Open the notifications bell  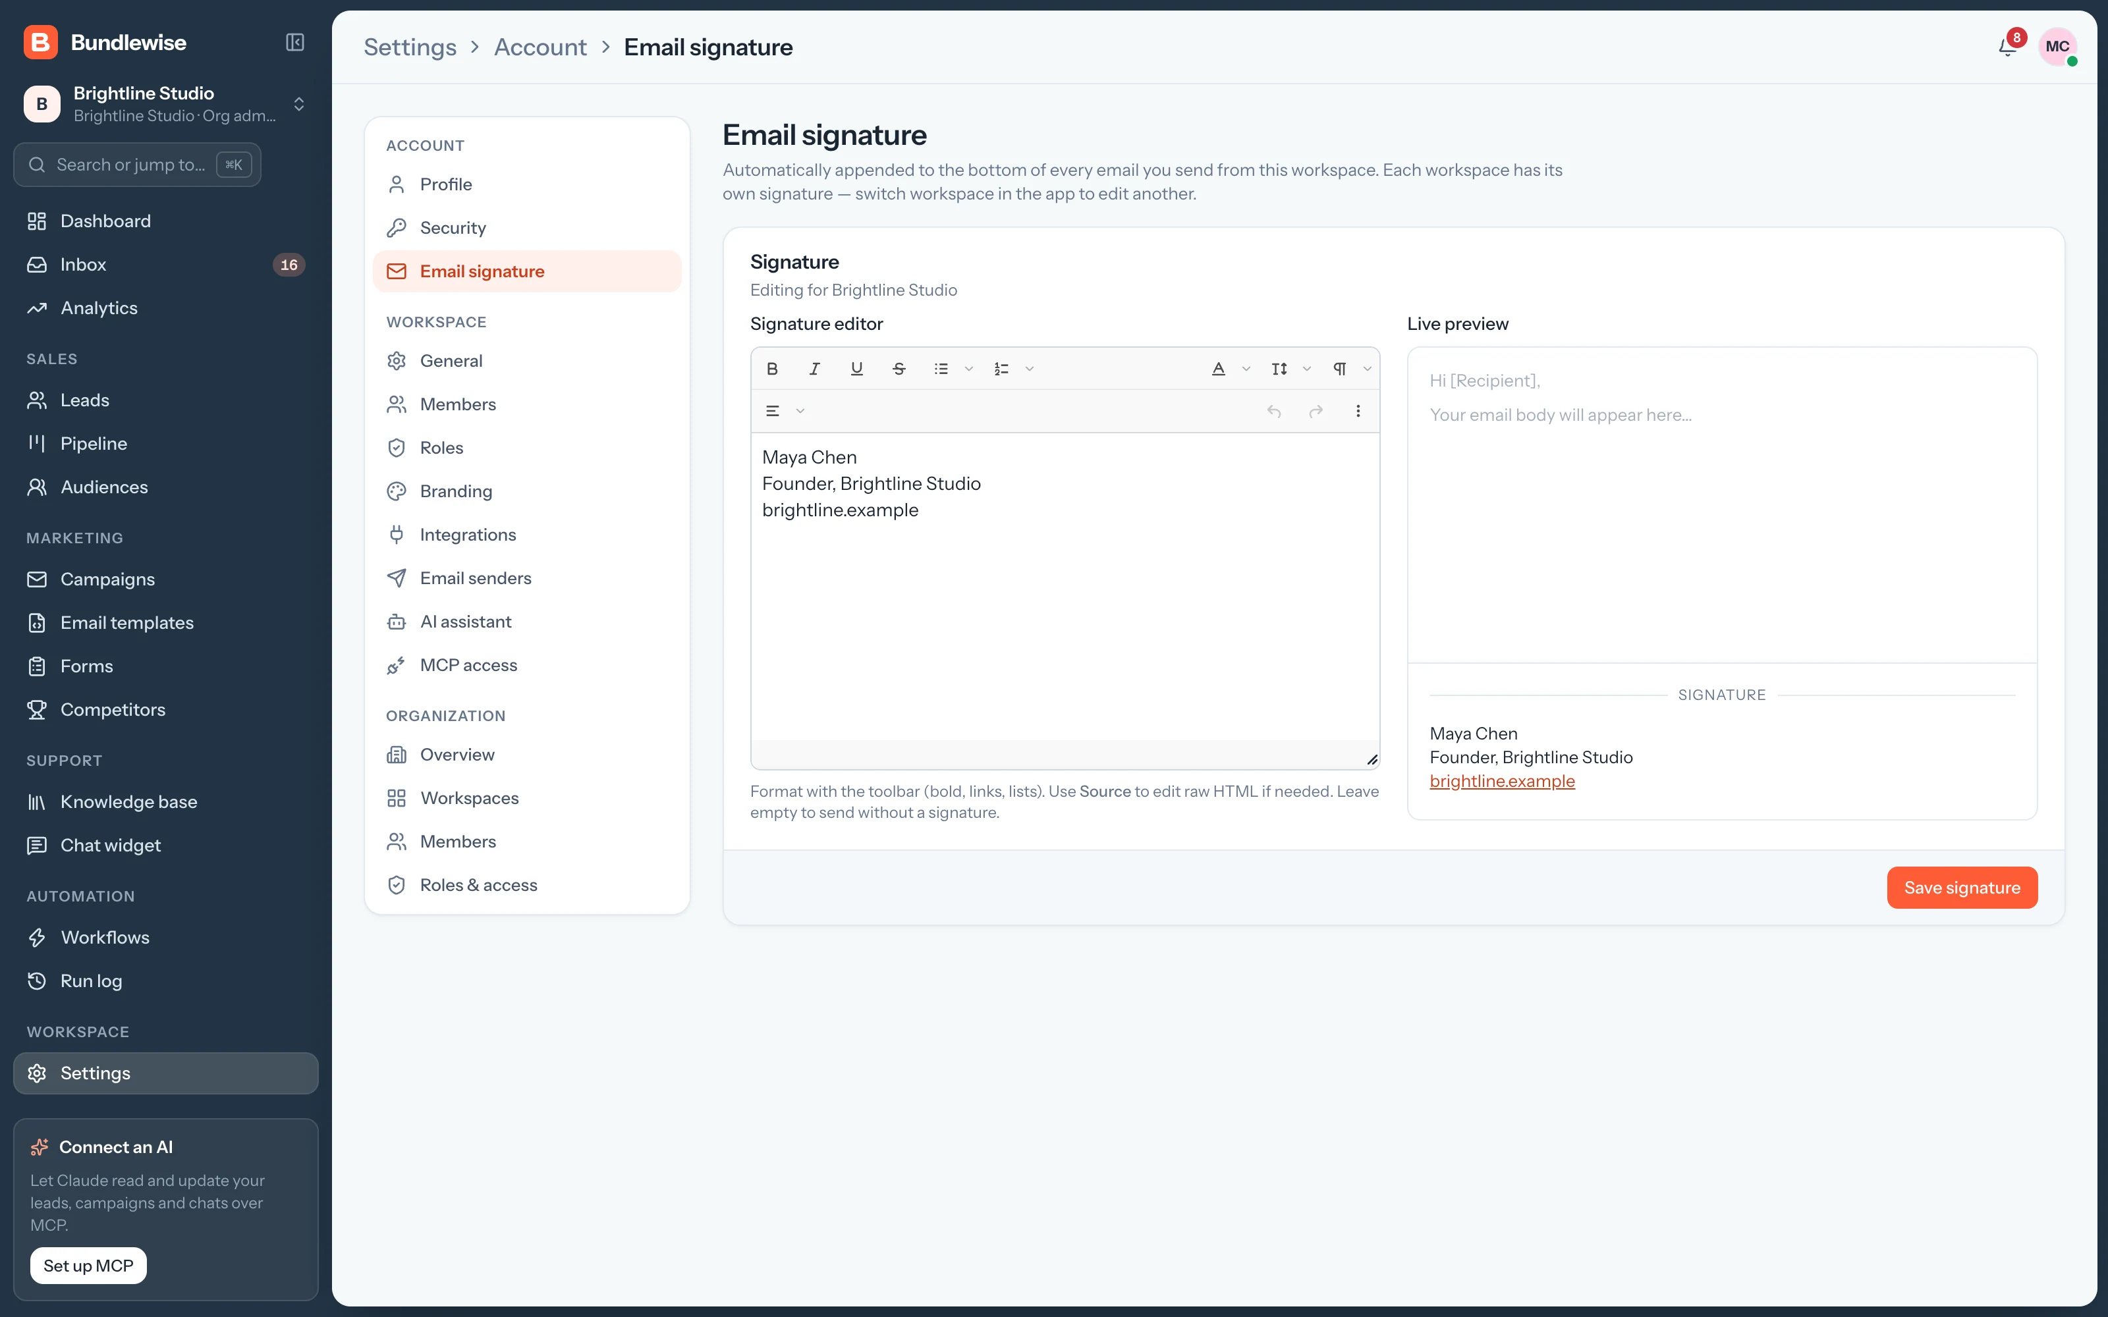[2008, 47]
